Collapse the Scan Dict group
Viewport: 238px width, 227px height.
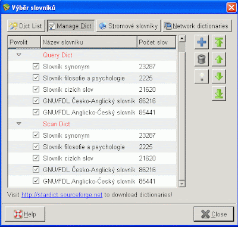(x=19, y=123)
